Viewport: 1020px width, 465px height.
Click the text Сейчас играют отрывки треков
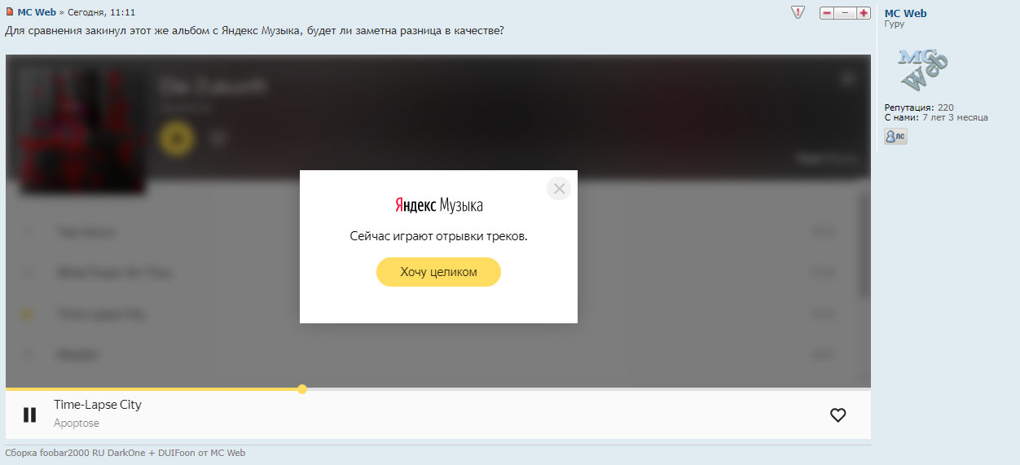(438, 236)
